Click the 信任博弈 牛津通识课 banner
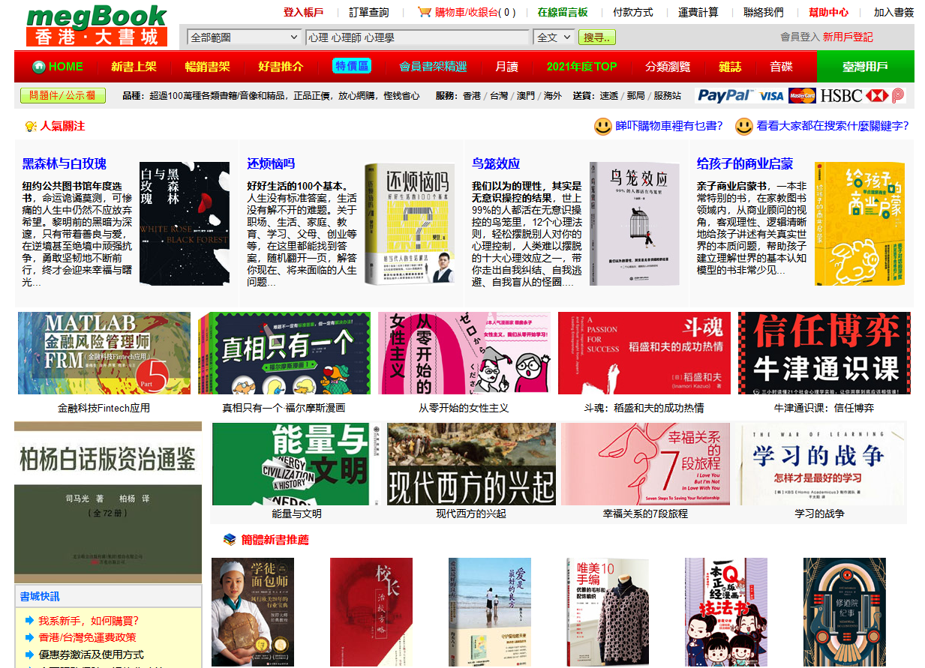Screen dimensions: 925x668 click(824, 353)
